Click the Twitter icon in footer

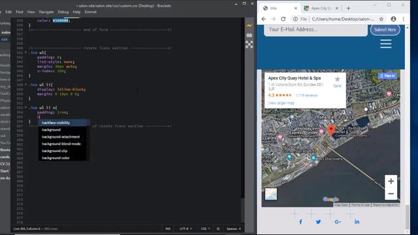point(318,222)
